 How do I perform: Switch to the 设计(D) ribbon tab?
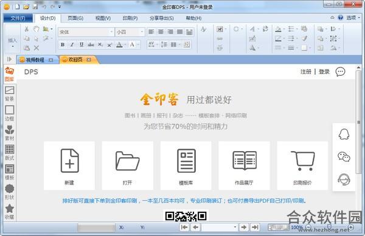(47, 18)
